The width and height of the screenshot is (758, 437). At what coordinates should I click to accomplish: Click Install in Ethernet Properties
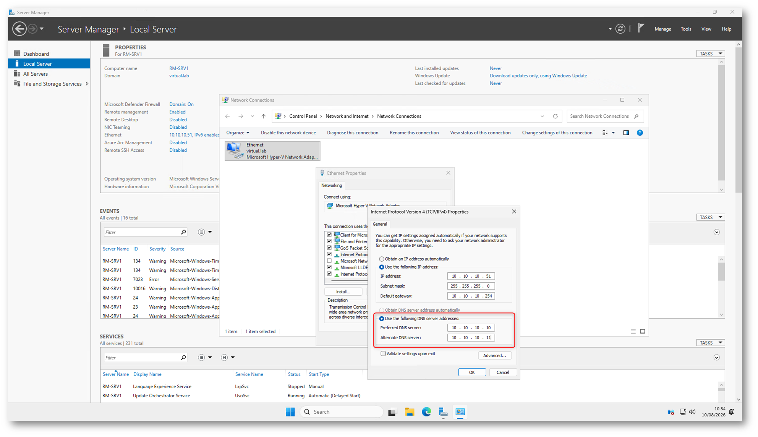tap(343, 291)
